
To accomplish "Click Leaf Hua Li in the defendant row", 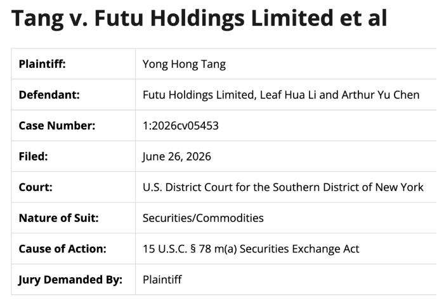I will (x=288, y=95).
